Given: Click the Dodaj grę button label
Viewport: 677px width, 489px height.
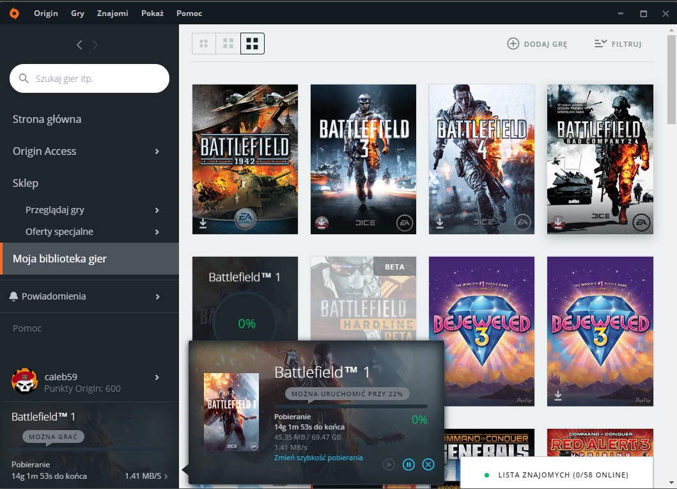Looking at the screenshot, I should 546,44.
